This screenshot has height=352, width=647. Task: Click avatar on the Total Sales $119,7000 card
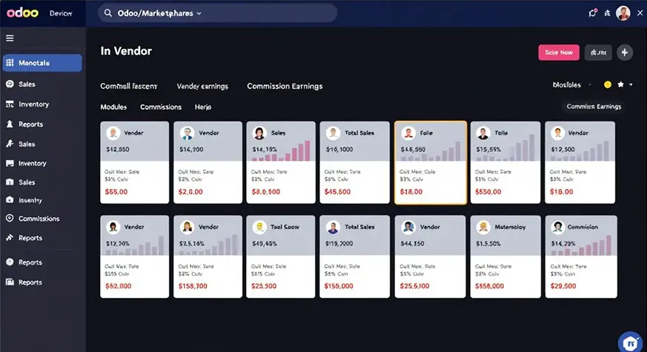(333, 227)
